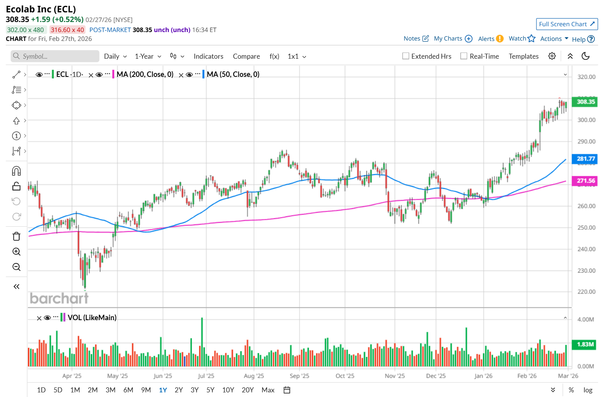Click the Symbol search field
Screen dimensions: 615x397
55,56
